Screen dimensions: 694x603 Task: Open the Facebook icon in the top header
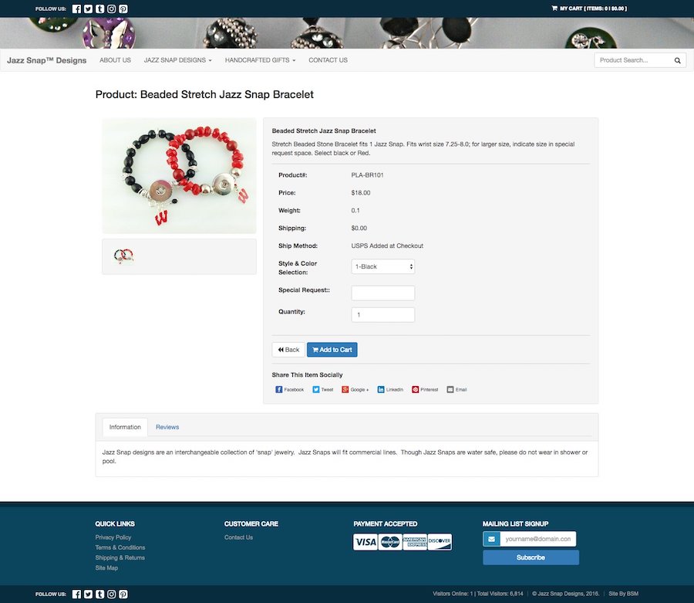click(x=76, y=8)
